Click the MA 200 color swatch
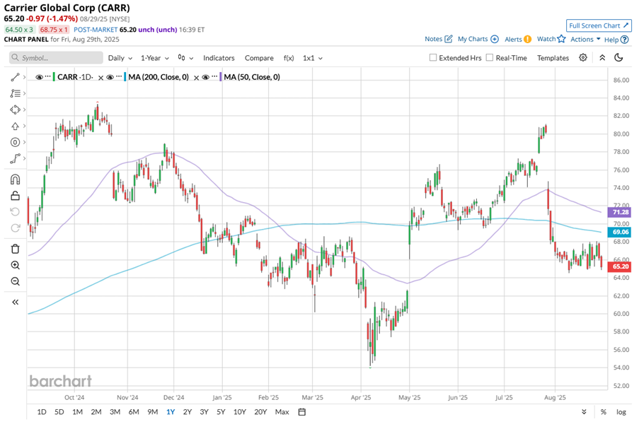This screenshot has height=424, width=639. [125, 77]
